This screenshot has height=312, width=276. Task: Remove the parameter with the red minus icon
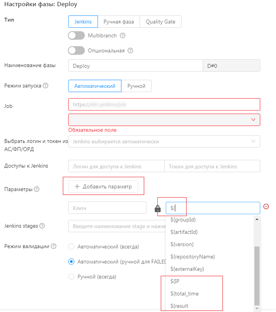pos(266,206)
